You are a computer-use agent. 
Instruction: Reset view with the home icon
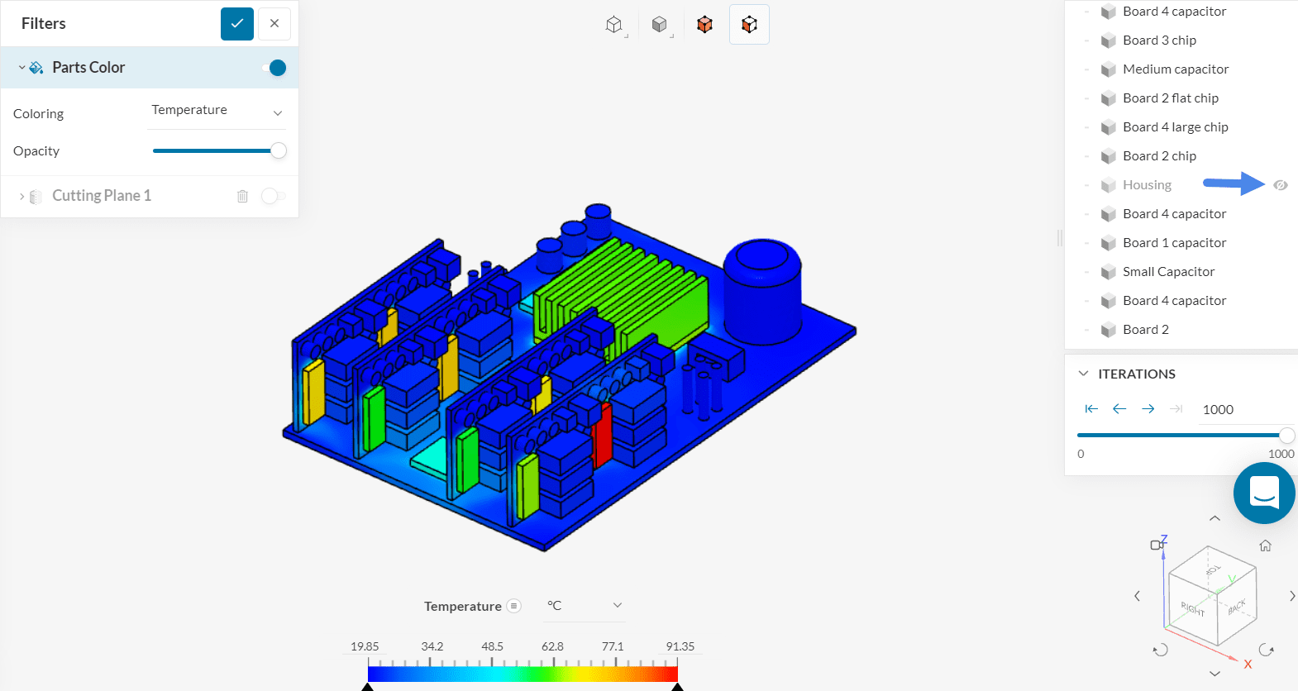click(x=1265, y=546)
